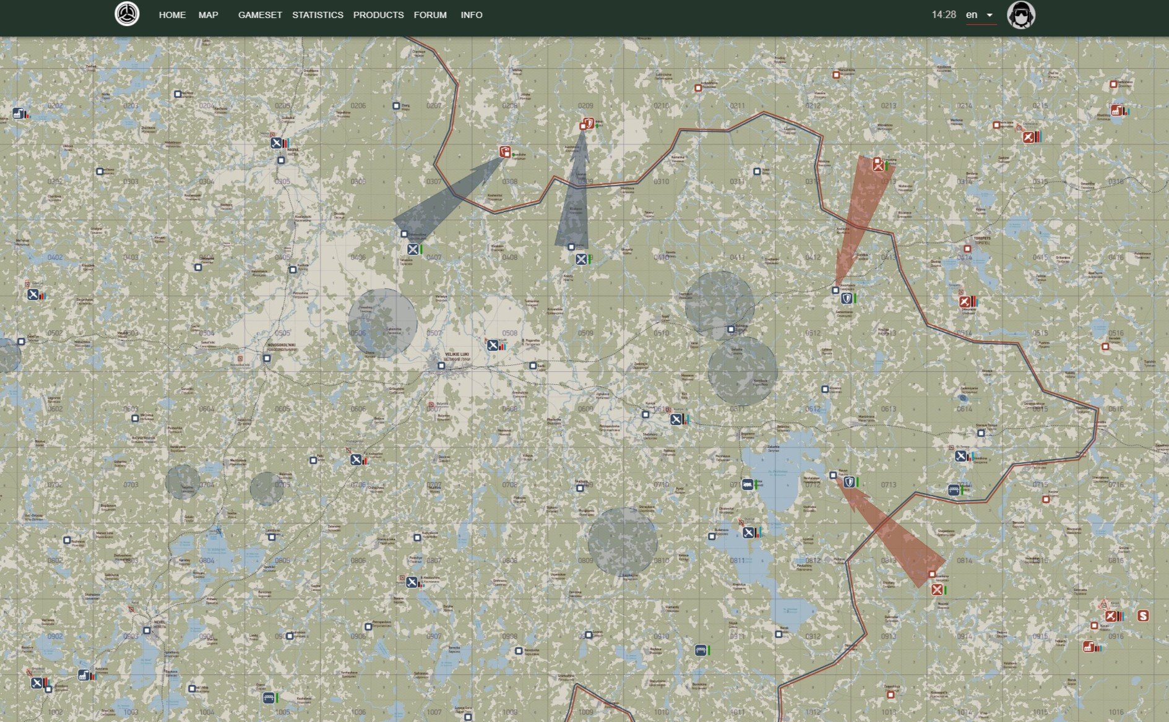The height and width of the screenshot is (722, 1169).
Task: Open the PRODUCTS link
Action: click(378, 15)
